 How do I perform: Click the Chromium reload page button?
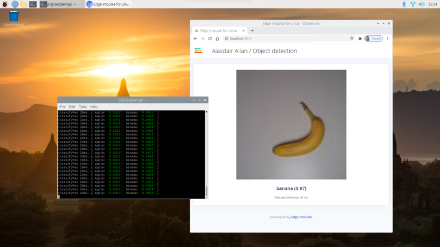(210, 39)
